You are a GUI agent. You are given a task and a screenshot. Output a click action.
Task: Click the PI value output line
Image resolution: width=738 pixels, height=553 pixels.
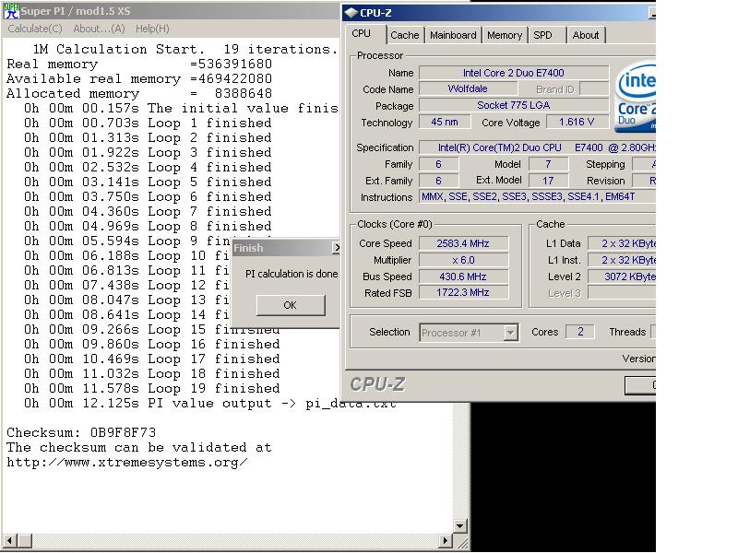[x=210, y=404]
